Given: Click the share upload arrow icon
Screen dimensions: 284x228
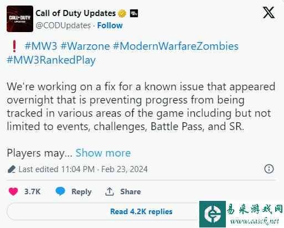Looking at the screenshot, I should click(110, 191).
